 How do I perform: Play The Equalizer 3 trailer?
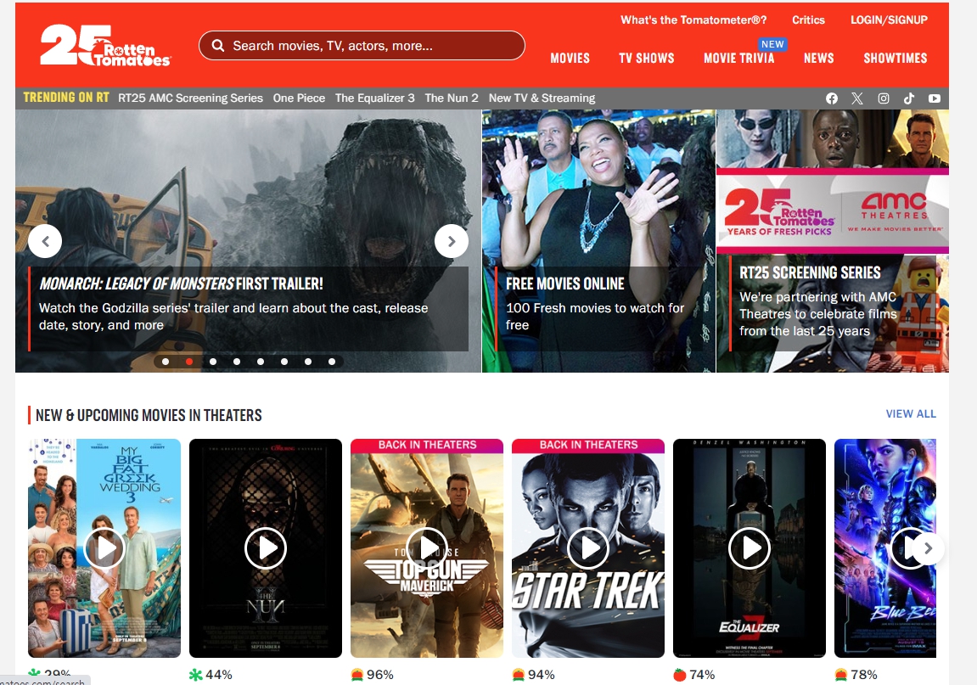[750, 547]
